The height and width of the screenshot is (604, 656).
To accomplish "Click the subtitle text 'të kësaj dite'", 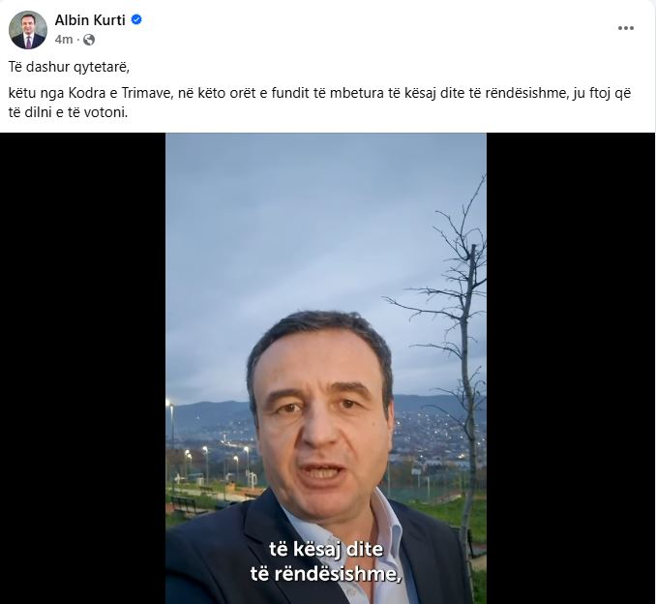I will (326, 549).
